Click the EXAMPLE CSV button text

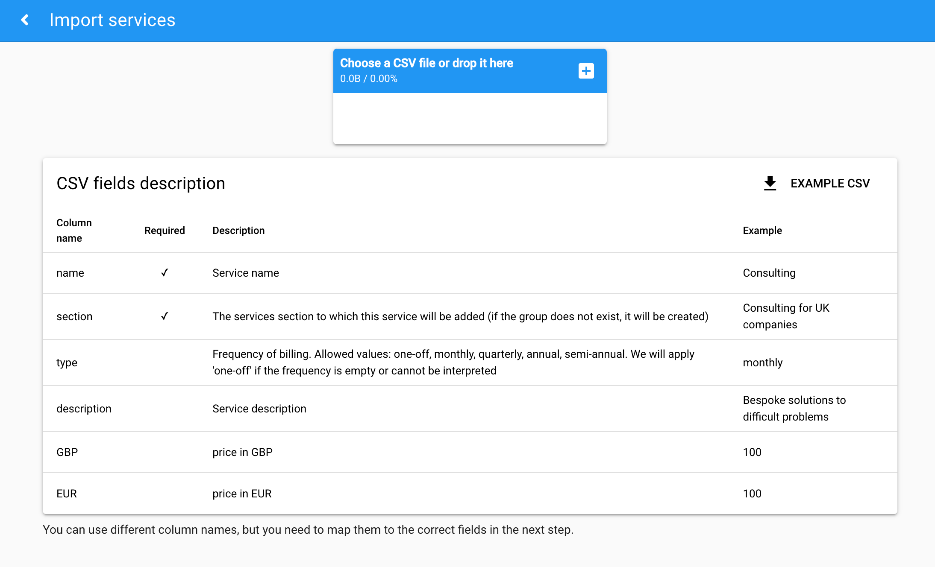pos(829,183)
